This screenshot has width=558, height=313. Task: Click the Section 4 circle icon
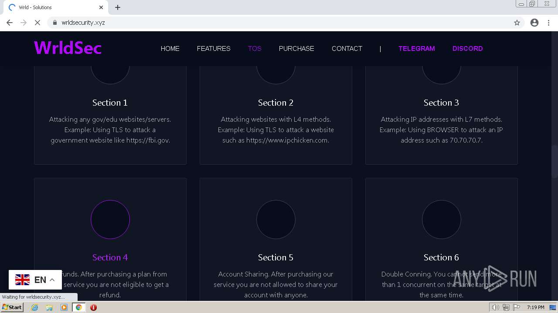click(x=110, y=220)
